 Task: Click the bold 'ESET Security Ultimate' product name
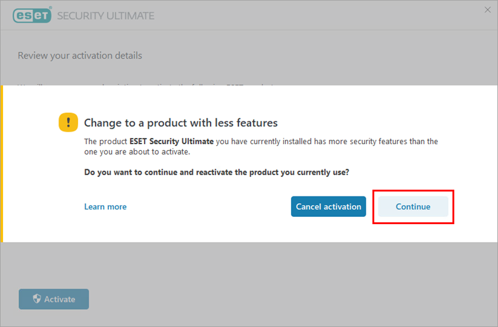pyautogui.click(x=172, y=142)
